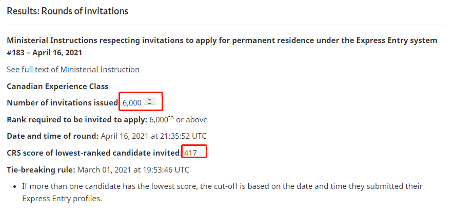454x215 pixels.
Task: Click the April 16, 2021 at 21:35:52 UTC value
Action: (154, 136)
